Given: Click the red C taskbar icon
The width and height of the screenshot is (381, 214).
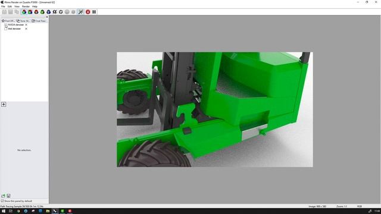Looking at the screenshot, I should coord(70,211).
